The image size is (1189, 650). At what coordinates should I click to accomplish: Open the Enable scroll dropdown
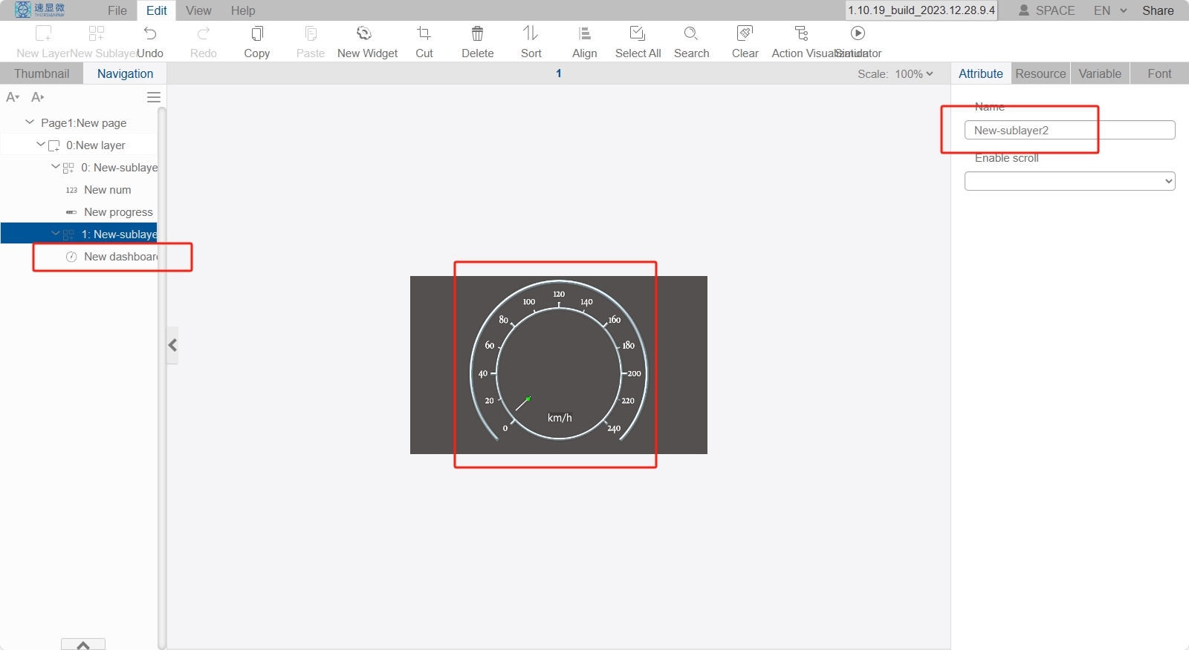1069,181
